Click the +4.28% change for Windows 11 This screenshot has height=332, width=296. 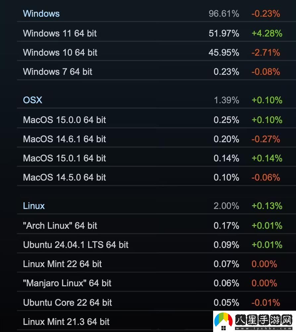[267, 33]
